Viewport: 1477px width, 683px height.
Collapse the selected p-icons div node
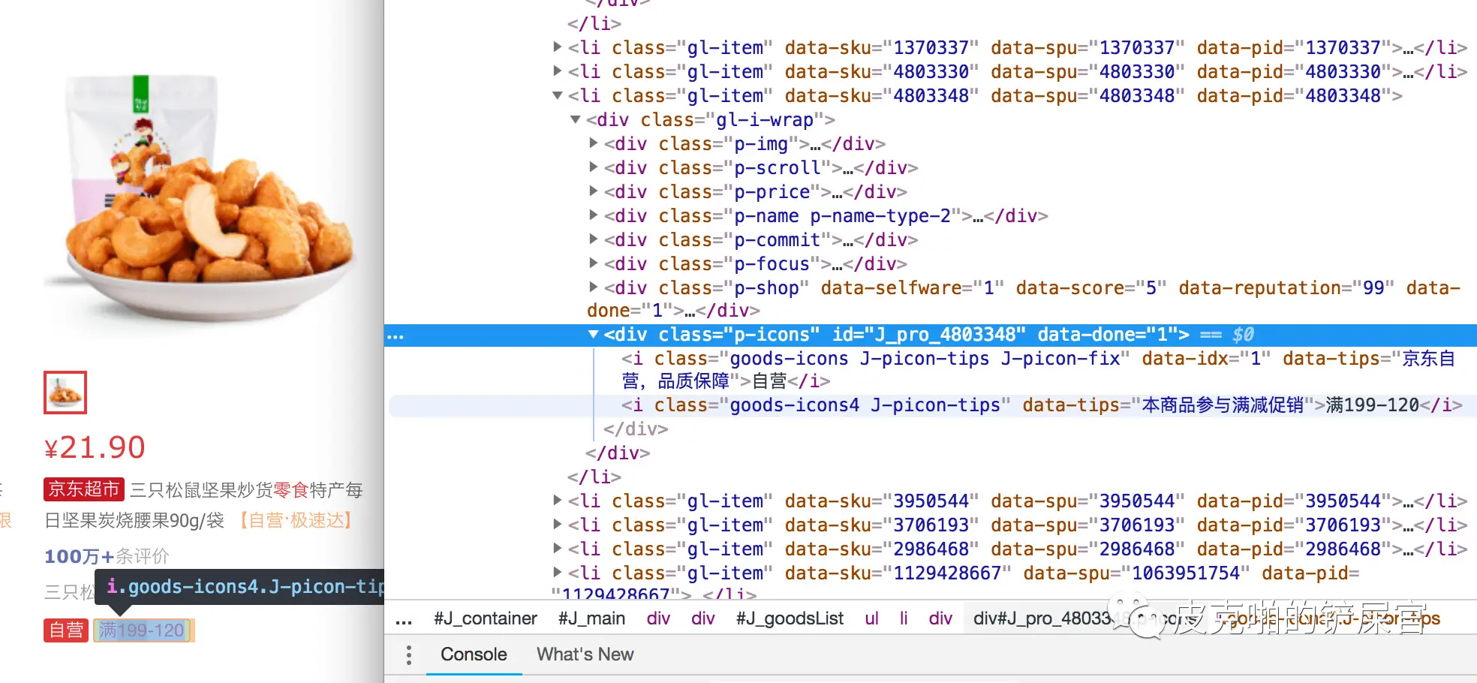point(594,335)
